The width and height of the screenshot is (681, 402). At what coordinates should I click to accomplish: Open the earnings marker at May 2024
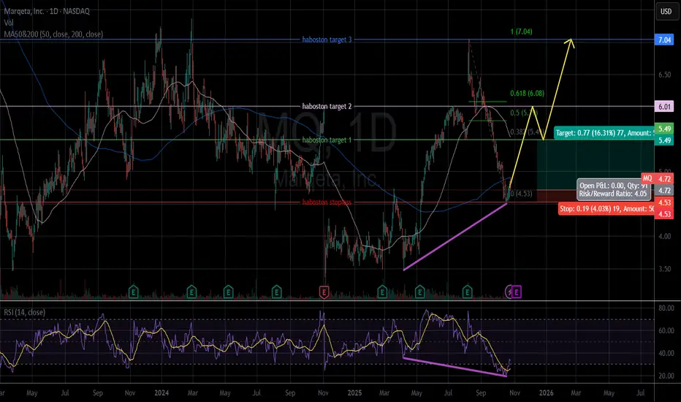click(229, 292)
